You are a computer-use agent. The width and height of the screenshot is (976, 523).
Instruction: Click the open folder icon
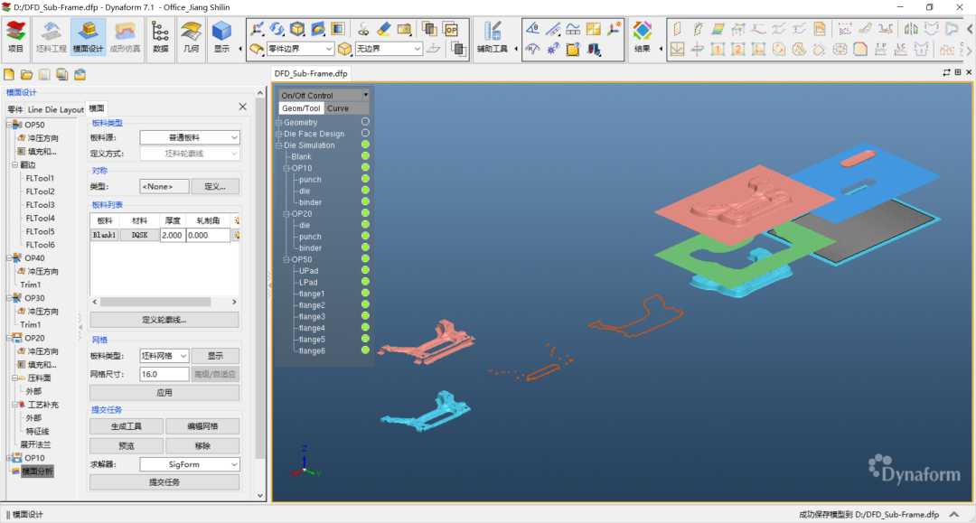tap(26, 75)
